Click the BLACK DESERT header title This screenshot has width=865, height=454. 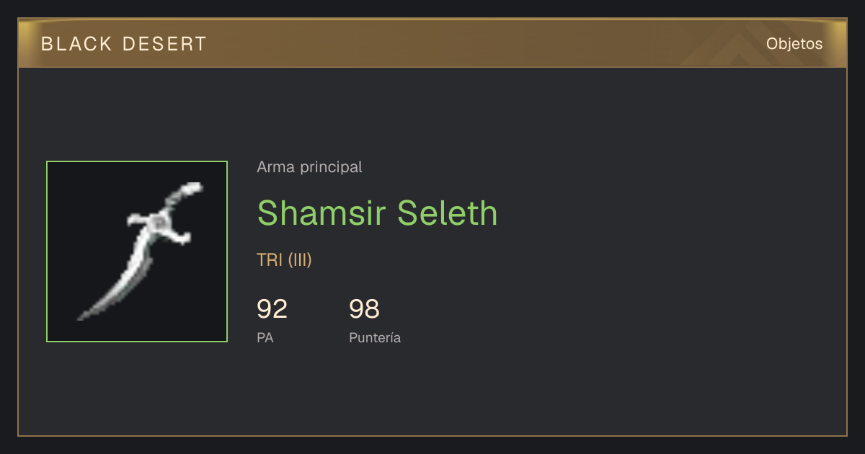tap(124, 44)
